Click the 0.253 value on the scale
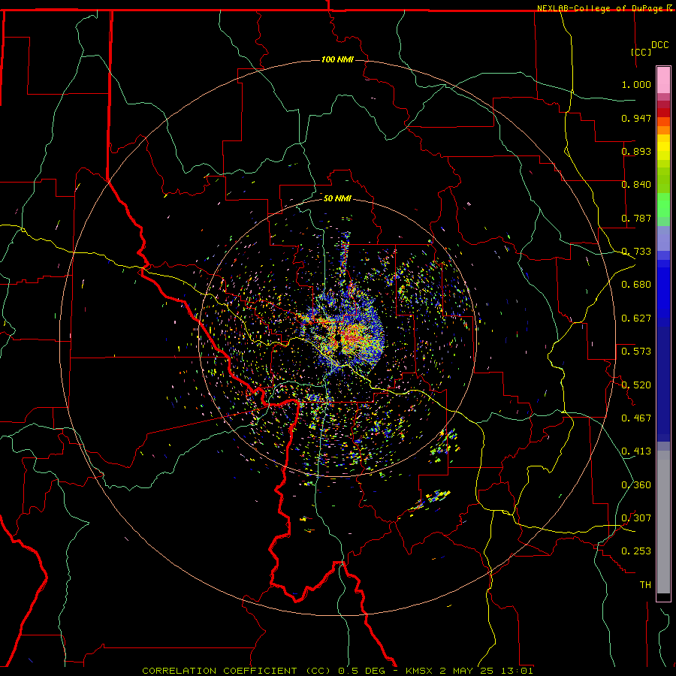Viewport: 676px width, 676px height. 636,551
